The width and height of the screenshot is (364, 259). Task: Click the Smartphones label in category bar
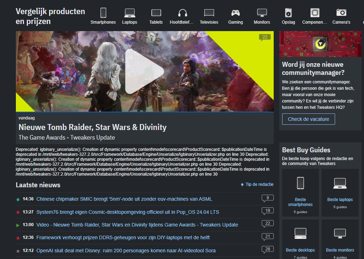(103, 22)
